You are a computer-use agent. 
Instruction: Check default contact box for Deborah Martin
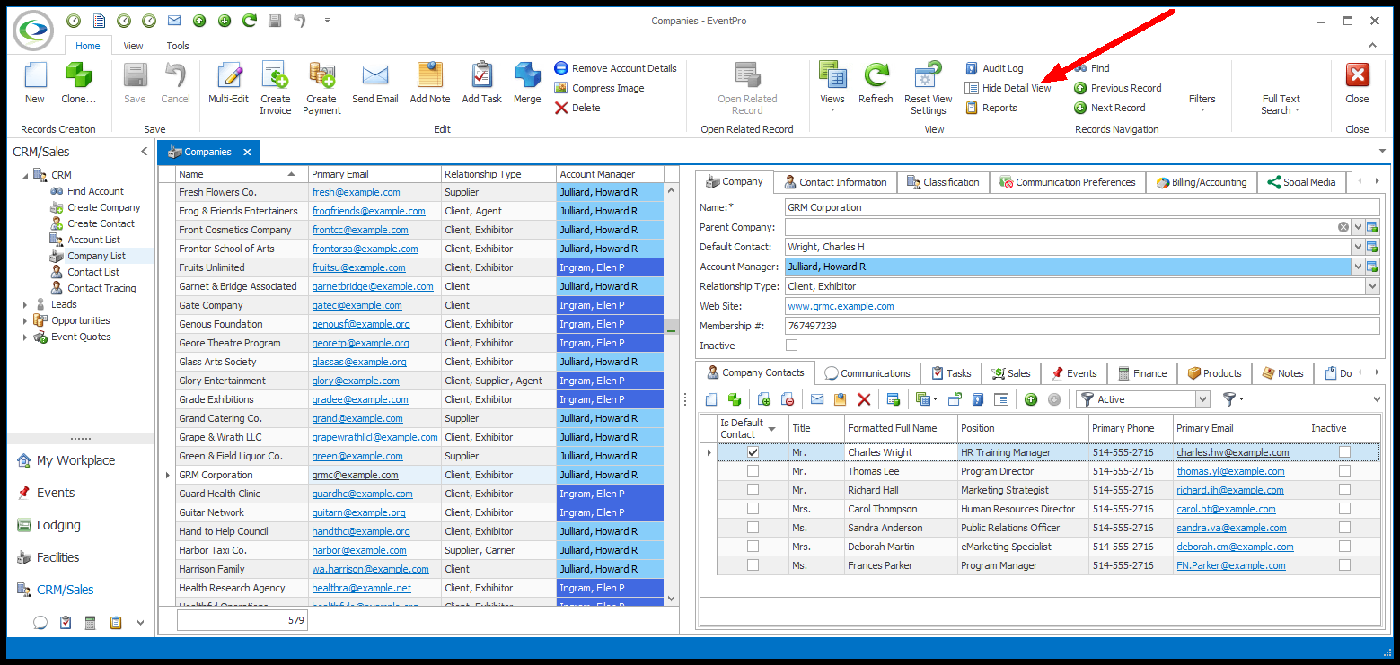click(x=753, y=547)
